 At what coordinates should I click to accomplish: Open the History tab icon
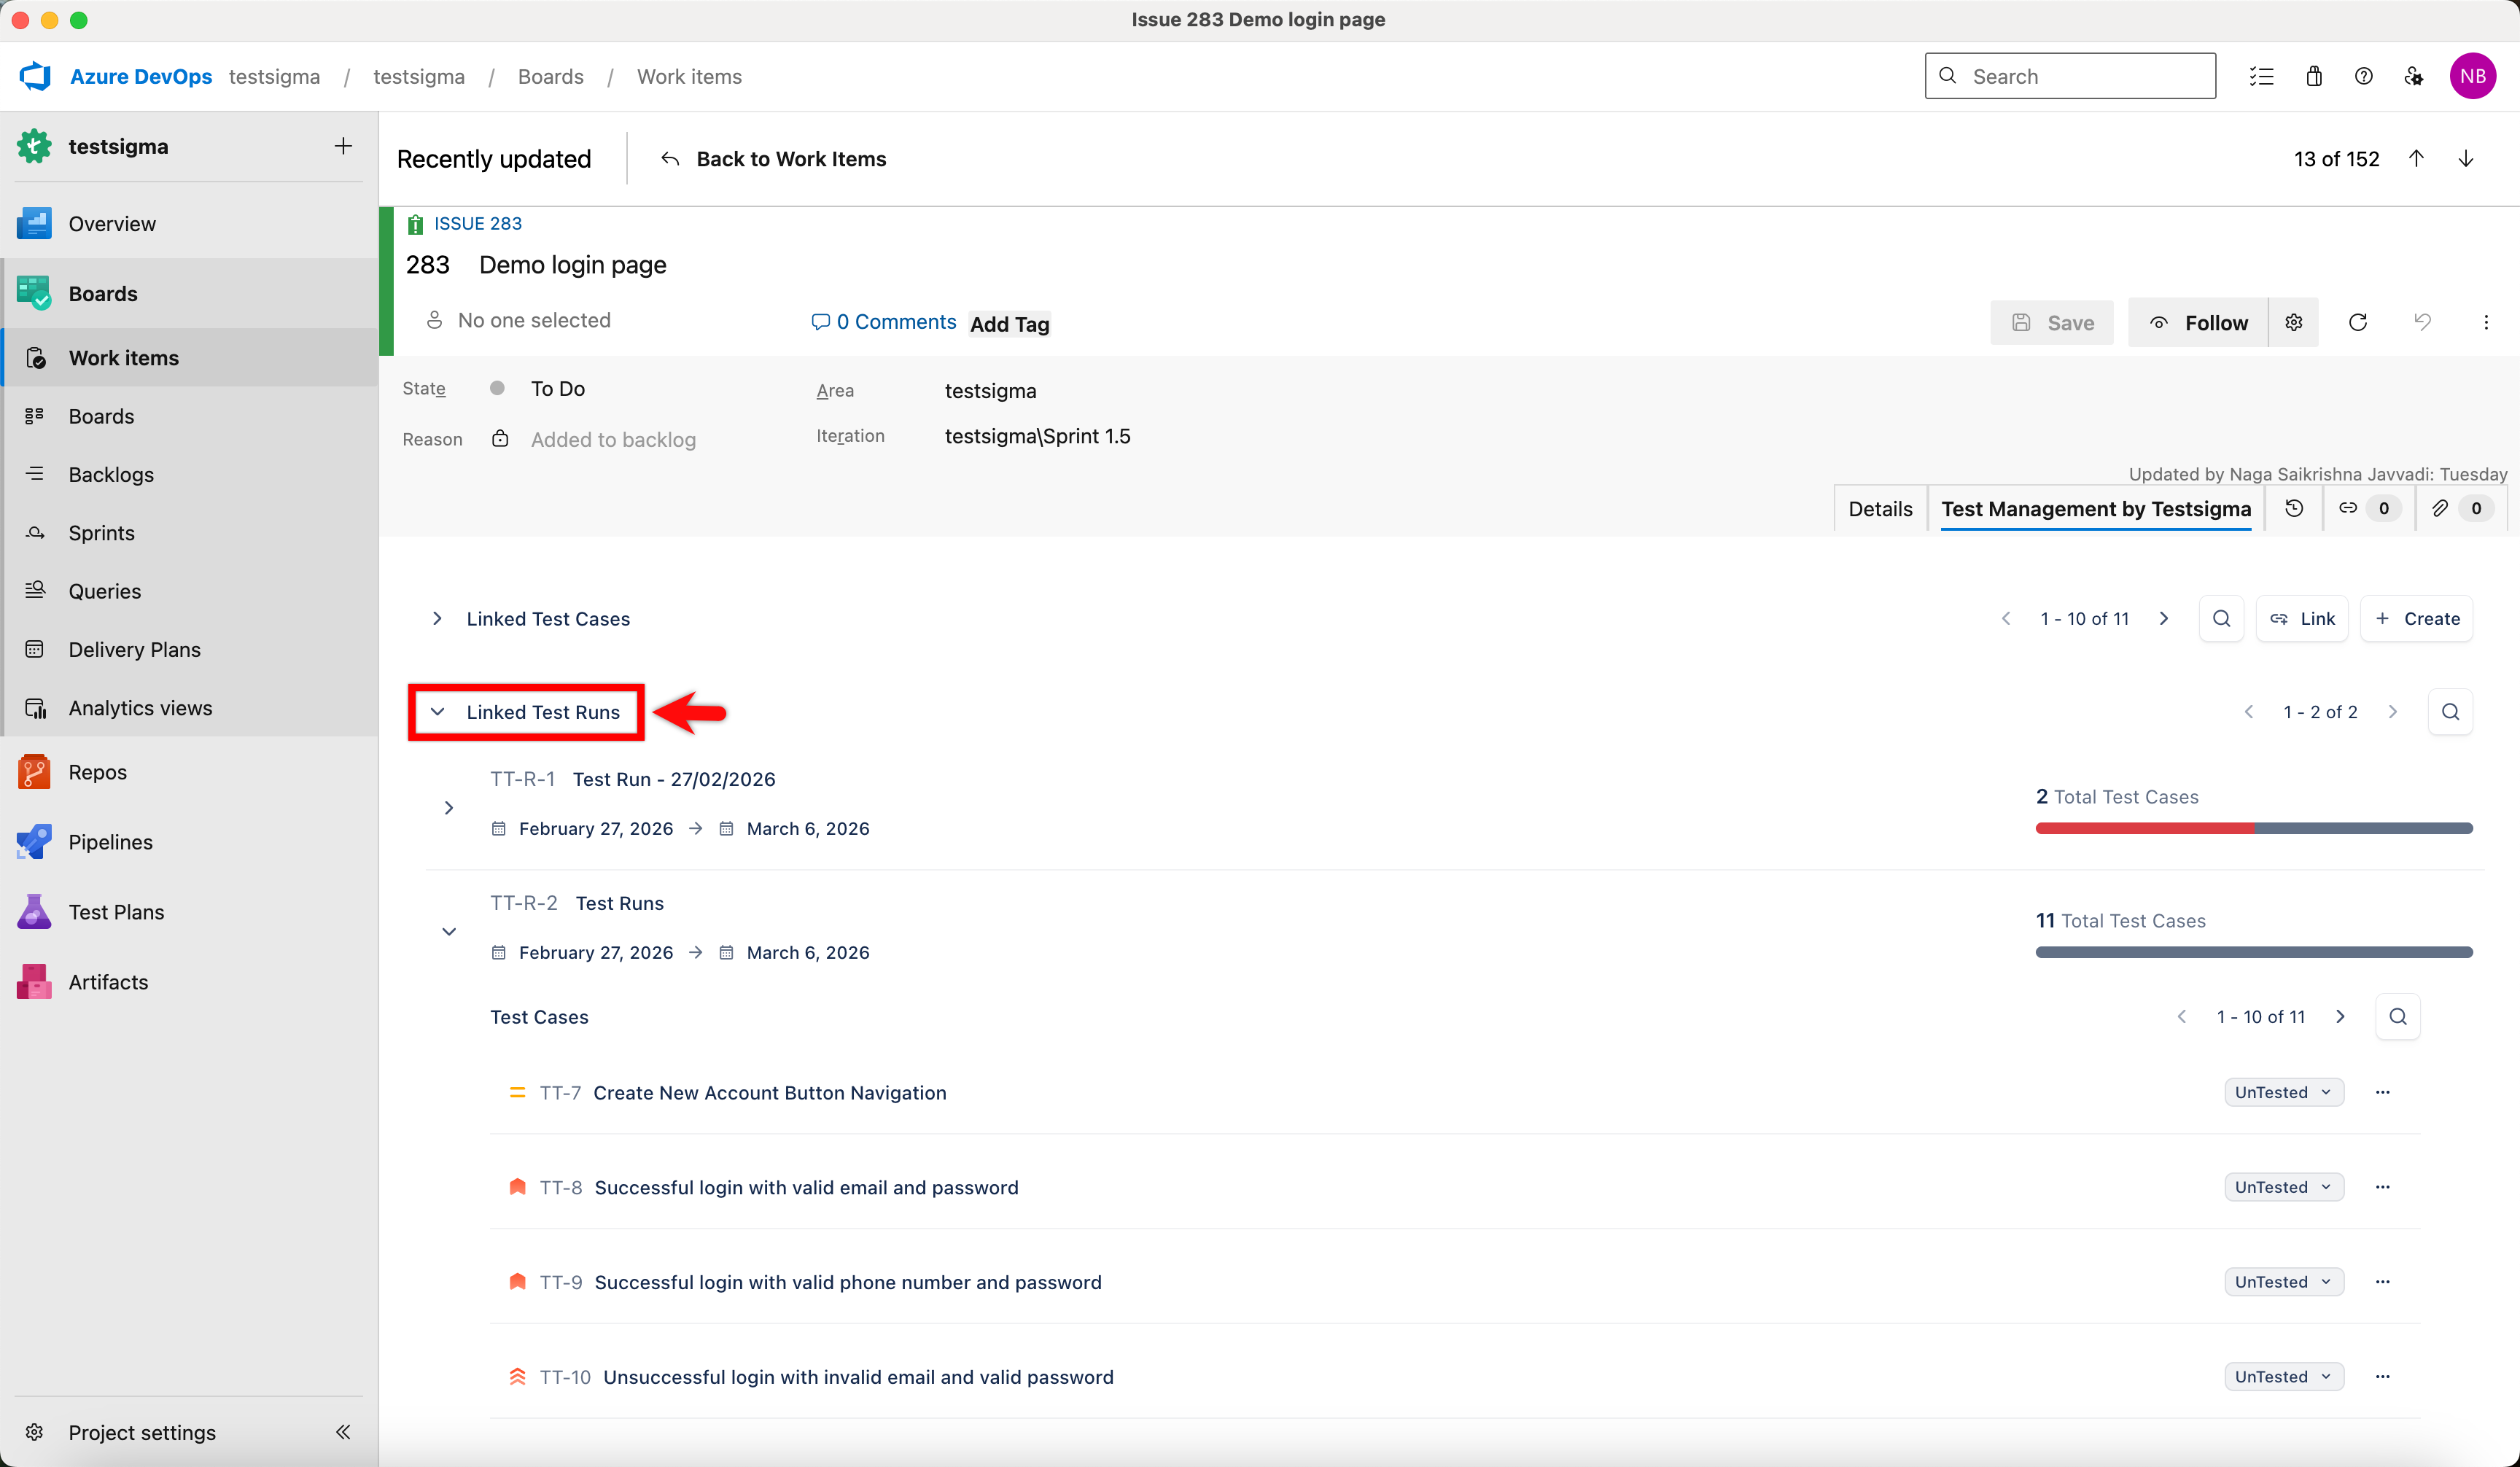point(2295,508)
